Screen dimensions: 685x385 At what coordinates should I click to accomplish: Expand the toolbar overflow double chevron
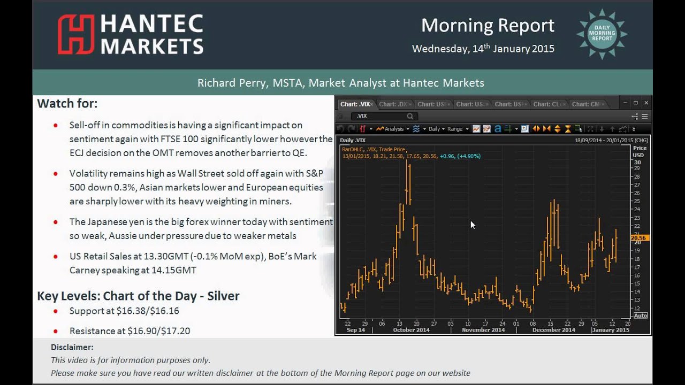[x=634, y=129]
